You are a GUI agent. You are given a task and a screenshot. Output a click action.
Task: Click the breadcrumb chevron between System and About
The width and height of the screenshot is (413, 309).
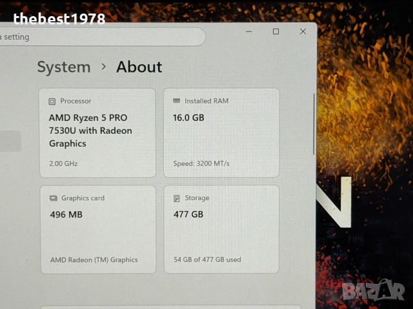103,67
